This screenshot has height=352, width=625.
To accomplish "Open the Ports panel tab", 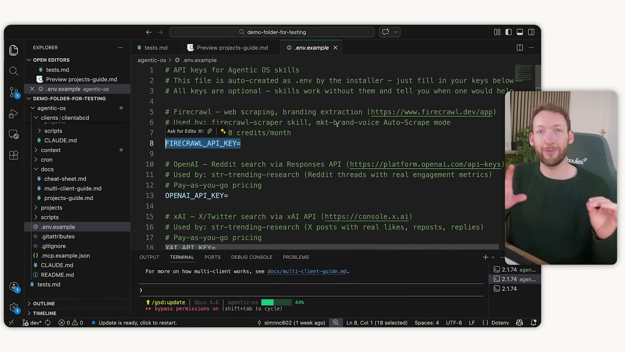I will coord(213,257).
